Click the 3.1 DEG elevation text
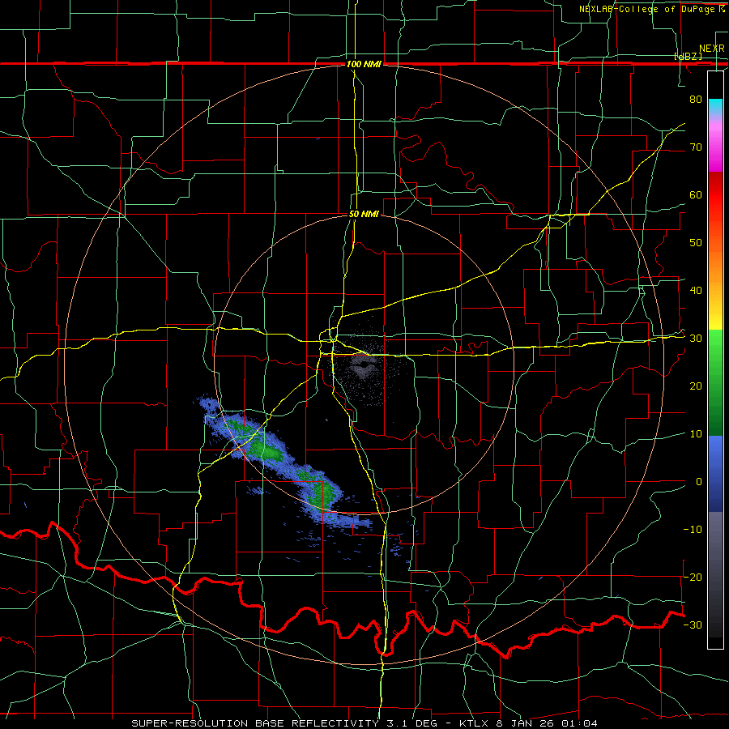Screen dimensions: 729x729 coord(412,723)
